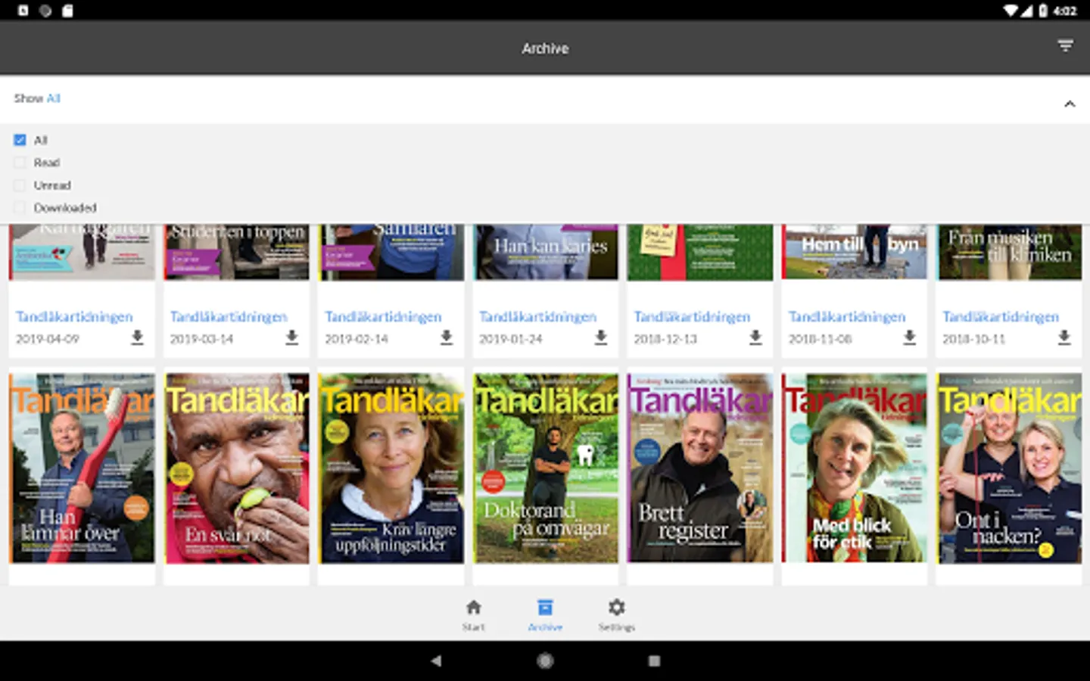Screen dimensions: 1090x681
Task: Download the 2019-01-24 issue
Action: click(x=601, y=337)
